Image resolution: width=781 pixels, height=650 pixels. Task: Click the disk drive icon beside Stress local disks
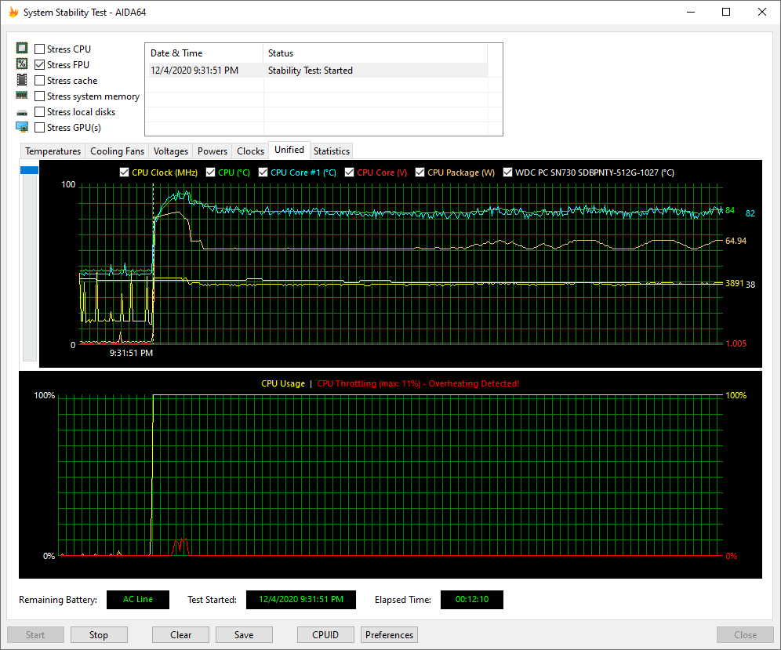[x=22, y=113]
